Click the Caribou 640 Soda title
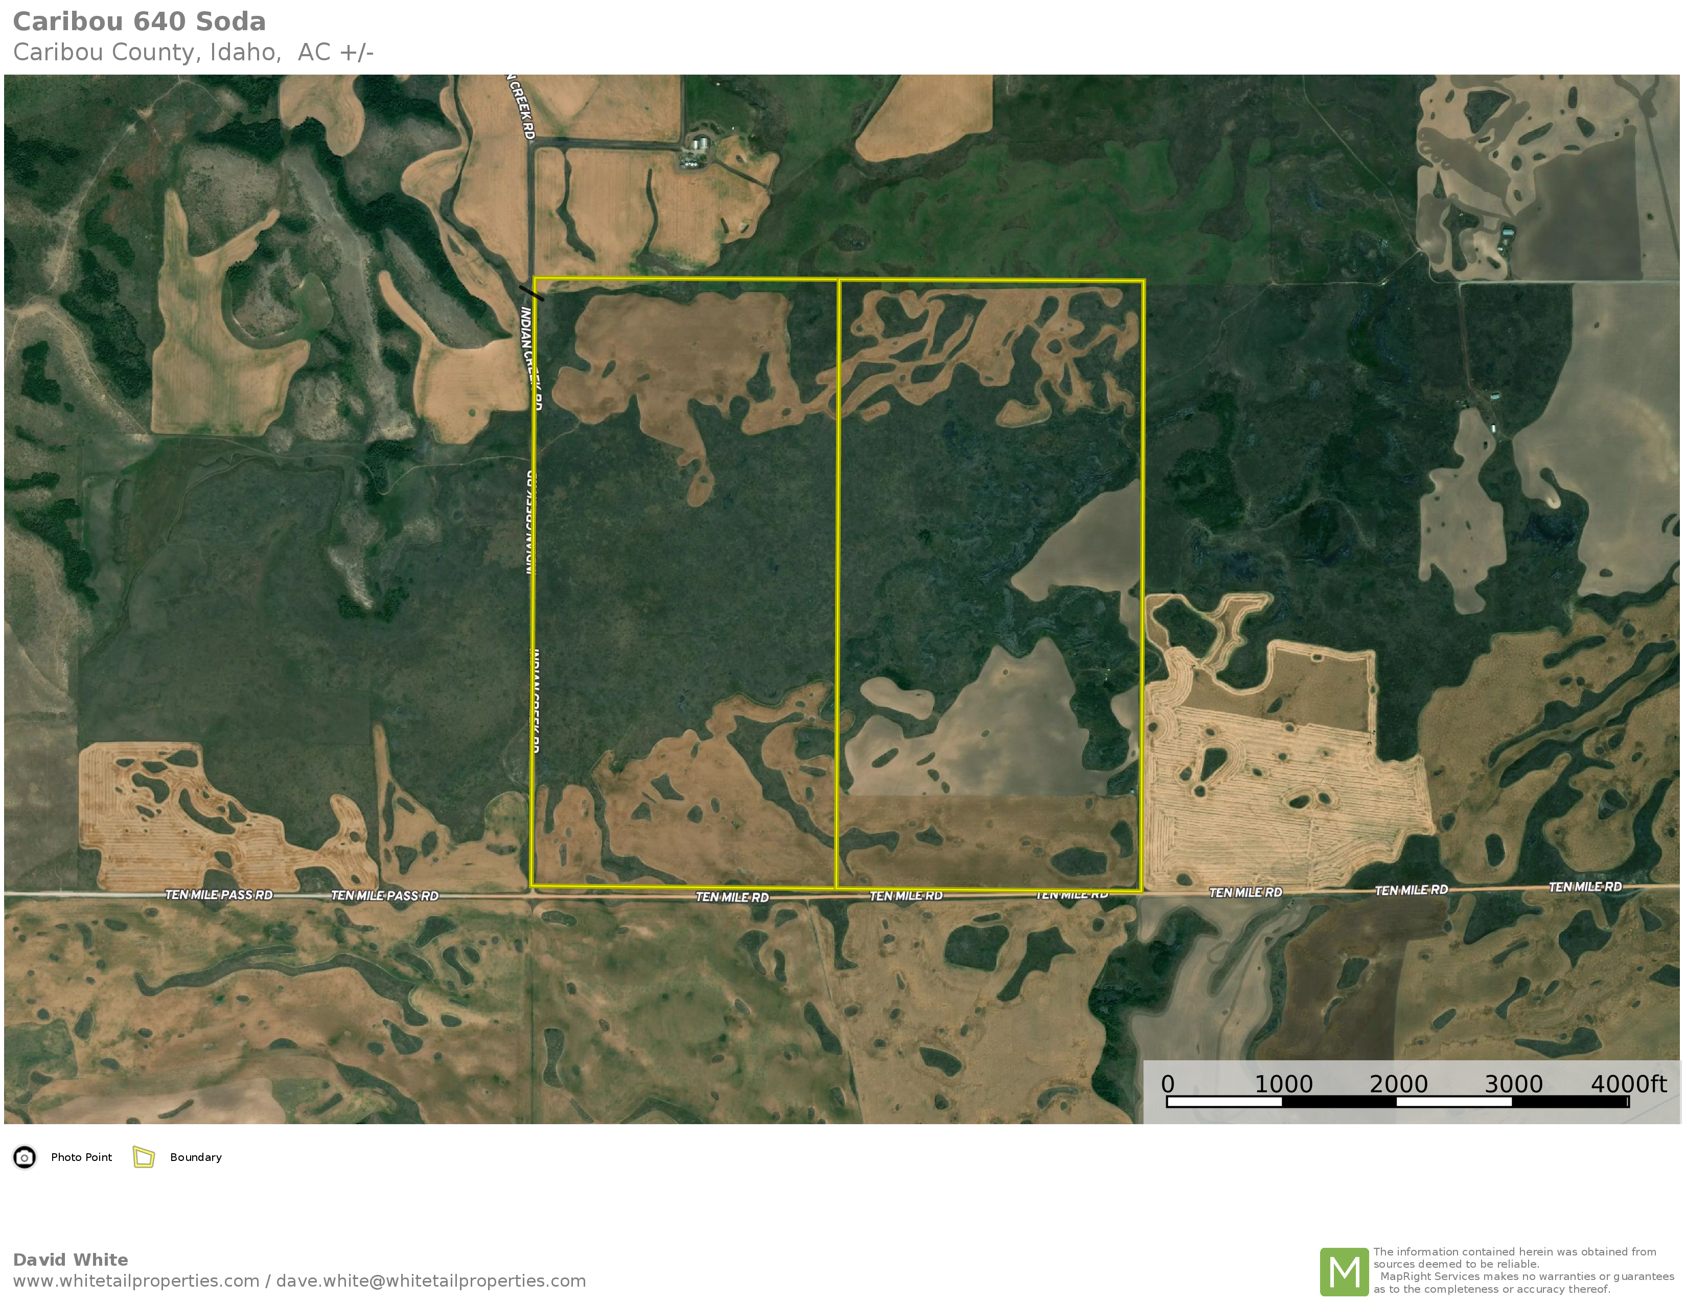Screen dimensions: 1686x1303 pos(140,21)
